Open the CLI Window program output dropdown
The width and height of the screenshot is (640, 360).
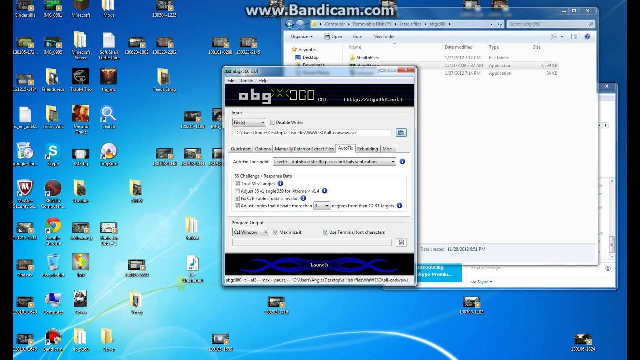tap(251, 232)
